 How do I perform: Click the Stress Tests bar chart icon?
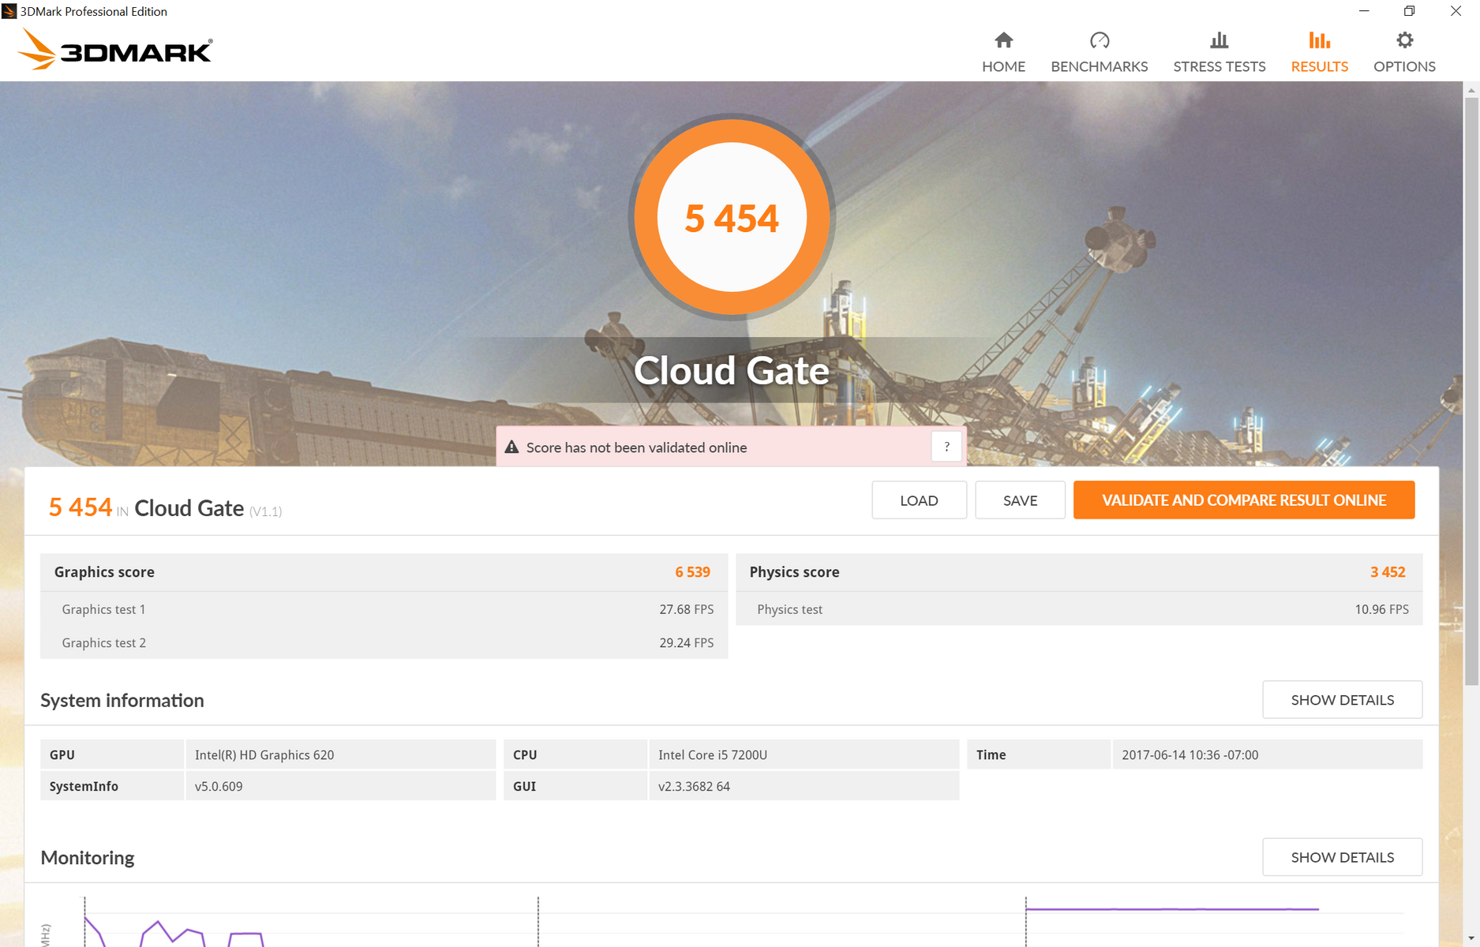(1219, 40)
